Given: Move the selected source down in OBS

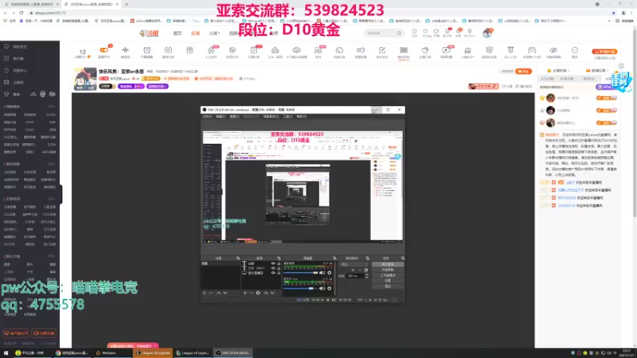Looking at the screenshot, I should click(272, 293).
